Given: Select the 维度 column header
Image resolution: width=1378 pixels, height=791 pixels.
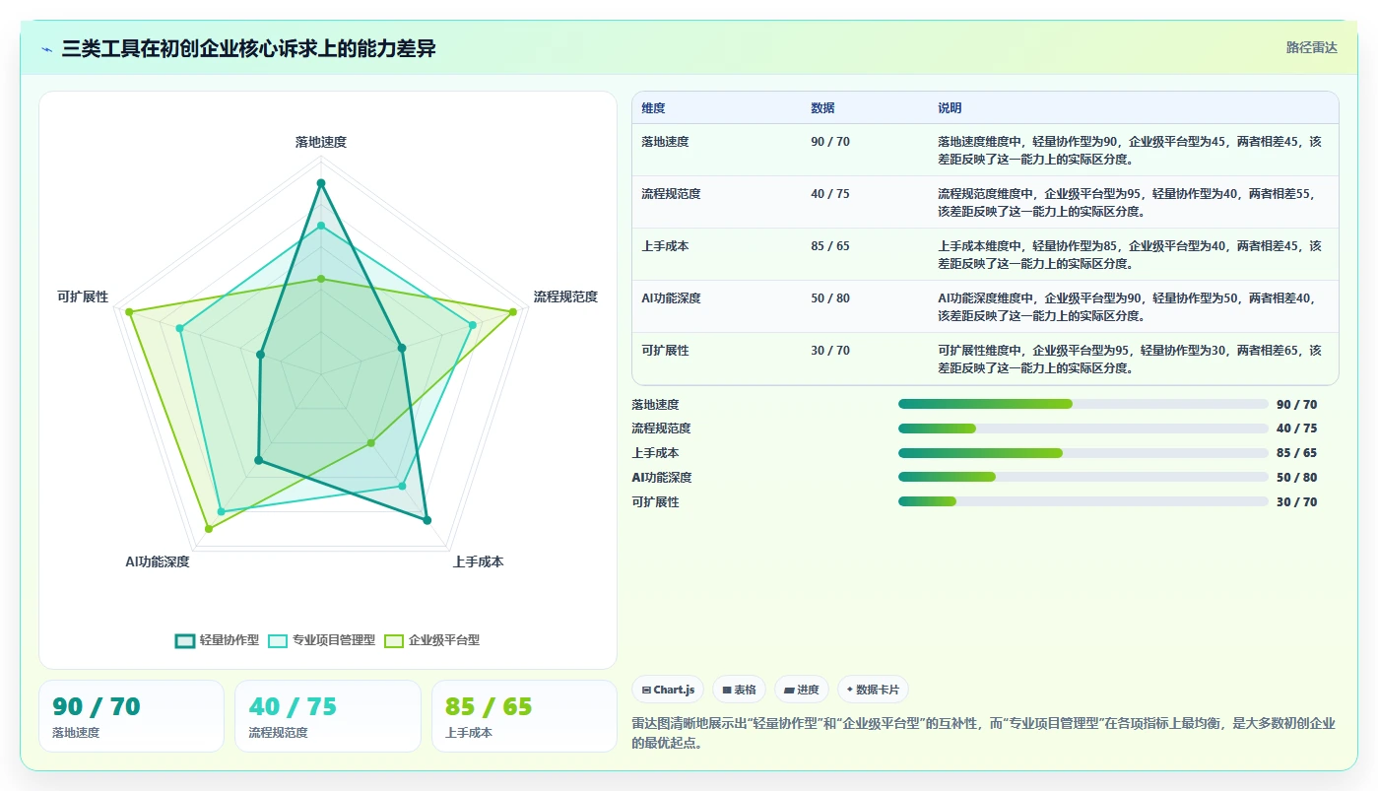Looking at the screenshot, I should tap(653, 108).
